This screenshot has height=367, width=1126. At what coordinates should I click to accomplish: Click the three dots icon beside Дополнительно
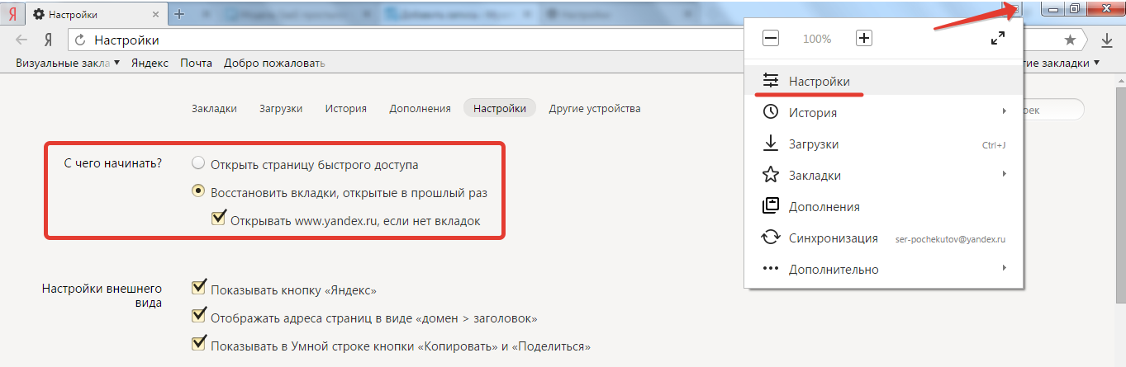point(770,268)
